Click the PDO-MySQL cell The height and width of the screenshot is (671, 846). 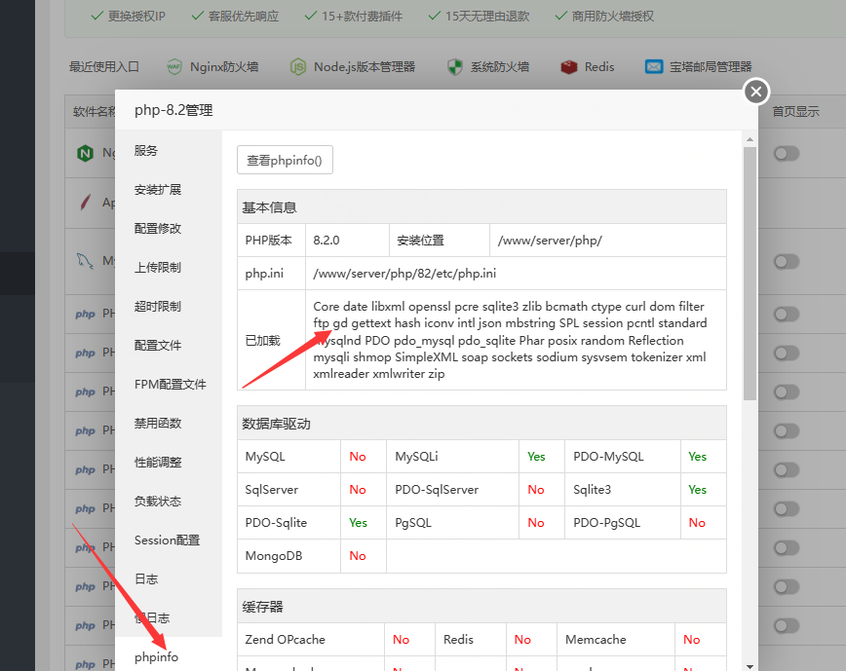tap(622, 457)
